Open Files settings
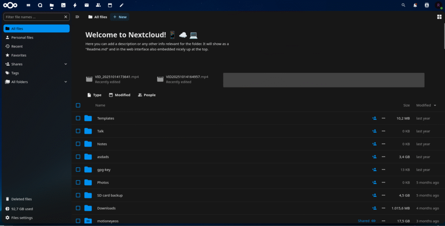The image size is (445, 226). (x=21, y=218)
